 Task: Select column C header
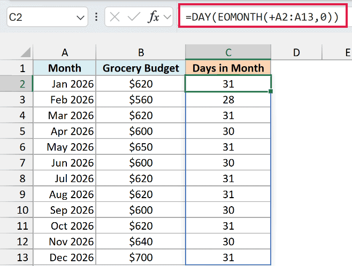(x=228, y=52)
